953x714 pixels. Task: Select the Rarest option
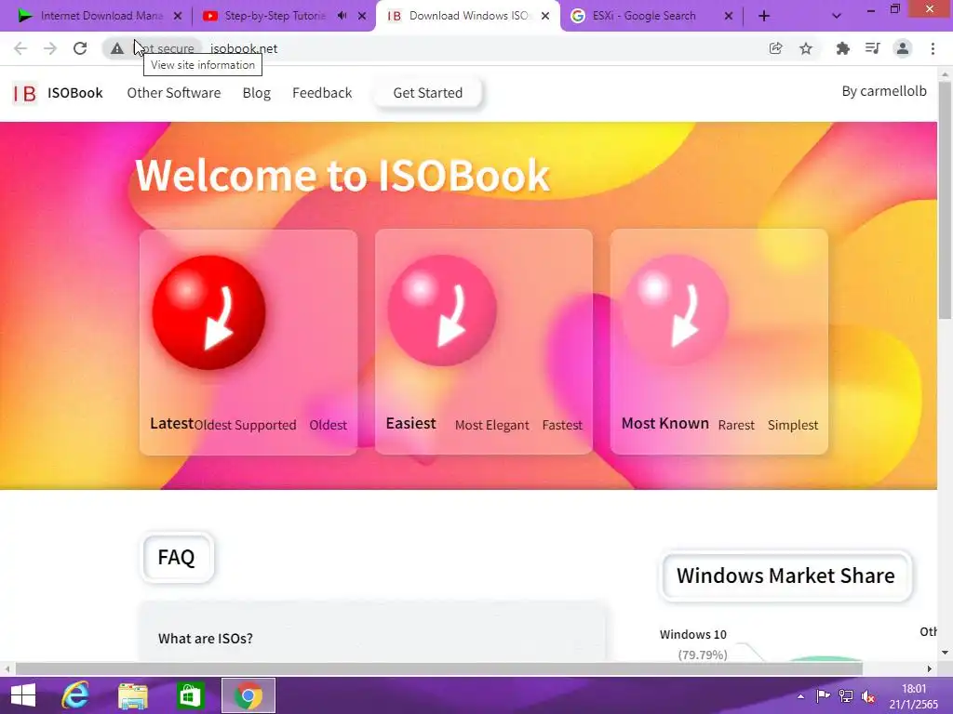736,425
